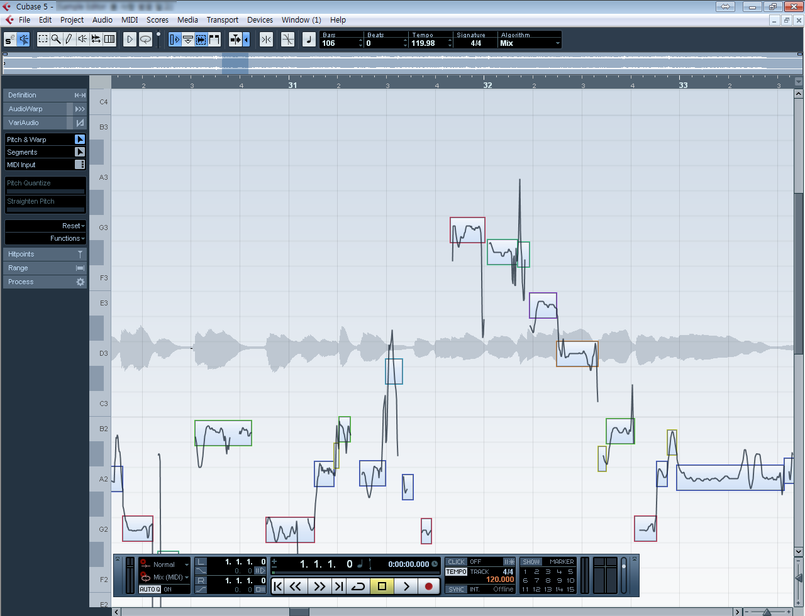Click the SHOW markers button
The width and height of the screenshot is (805, 616).
point(531,562)
